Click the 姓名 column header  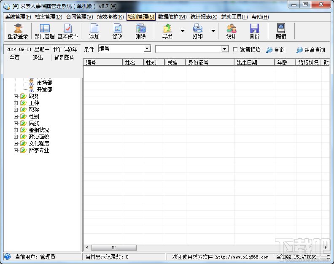coord(133,62)
